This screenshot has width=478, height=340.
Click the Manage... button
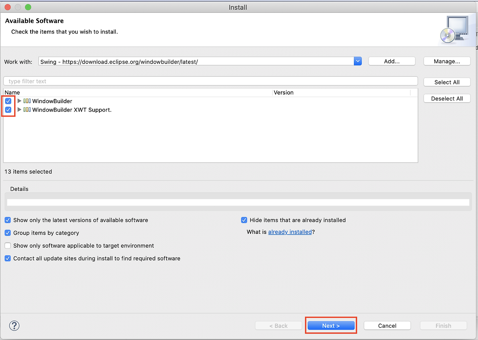447,61
